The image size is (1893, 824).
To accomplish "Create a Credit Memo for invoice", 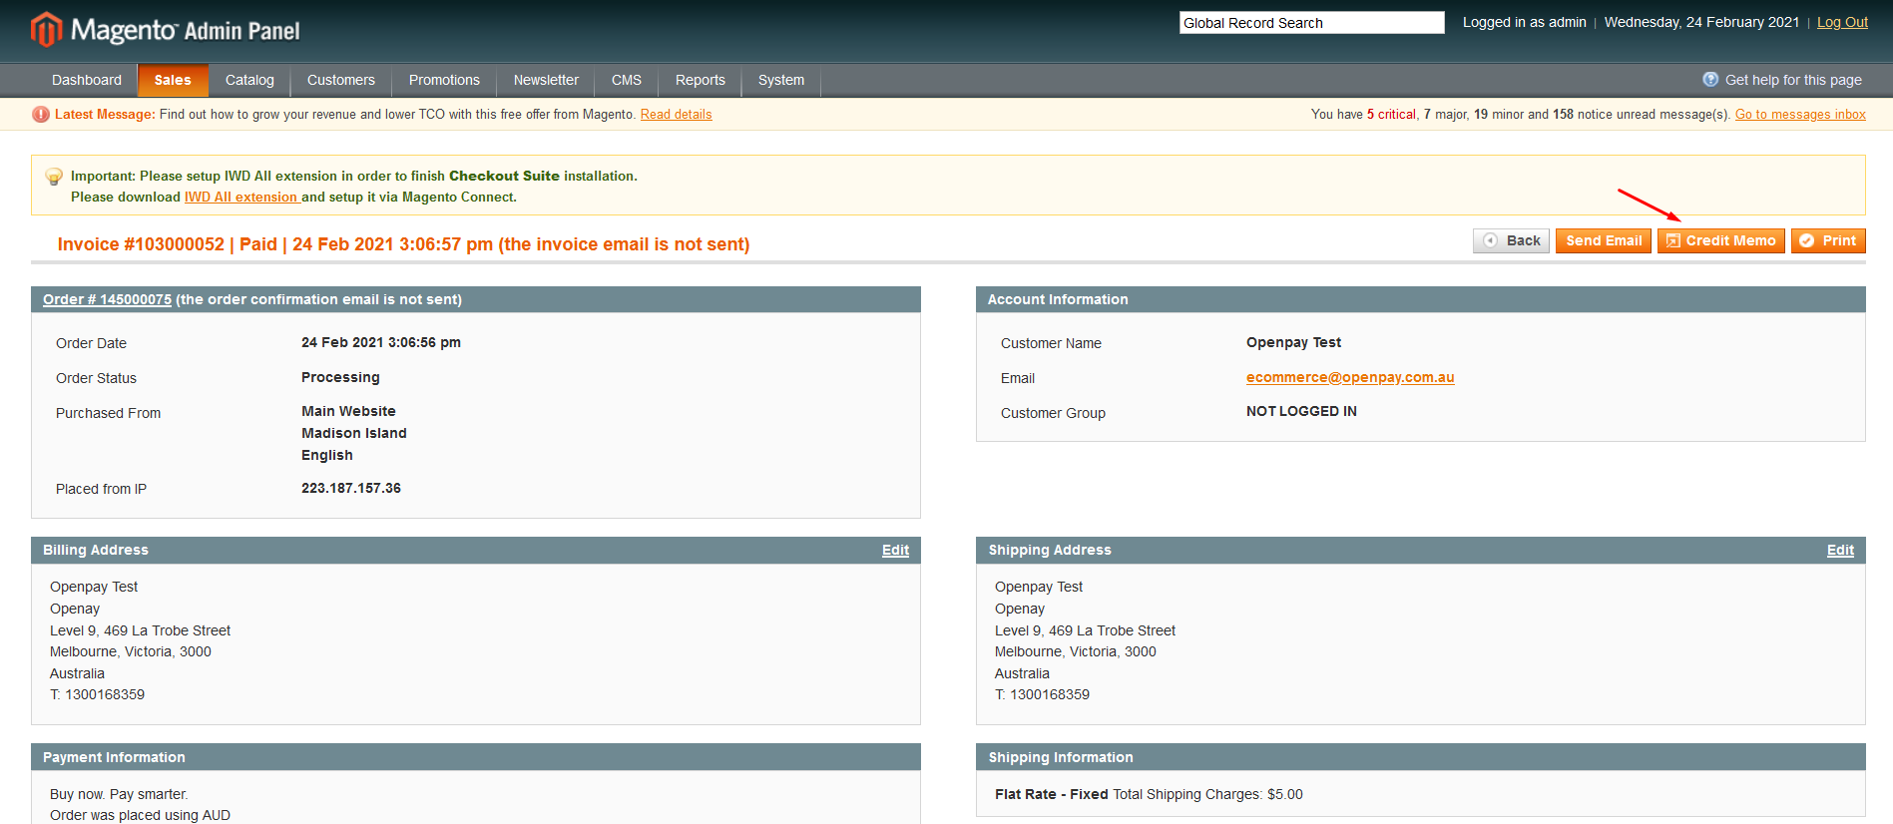I will [x=1720, y=240].
